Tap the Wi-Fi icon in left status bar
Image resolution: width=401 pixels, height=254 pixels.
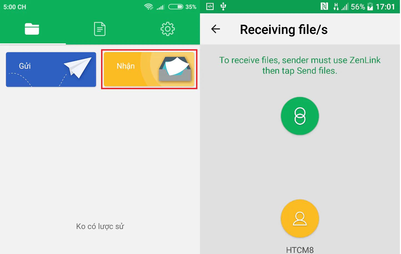149,7
